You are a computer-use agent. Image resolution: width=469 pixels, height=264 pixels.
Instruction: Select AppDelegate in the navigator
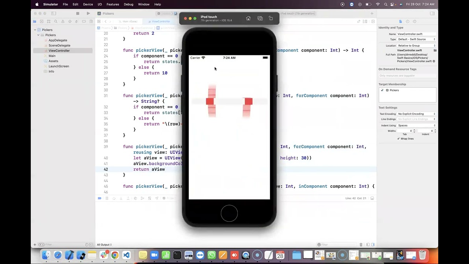[58, 40]
